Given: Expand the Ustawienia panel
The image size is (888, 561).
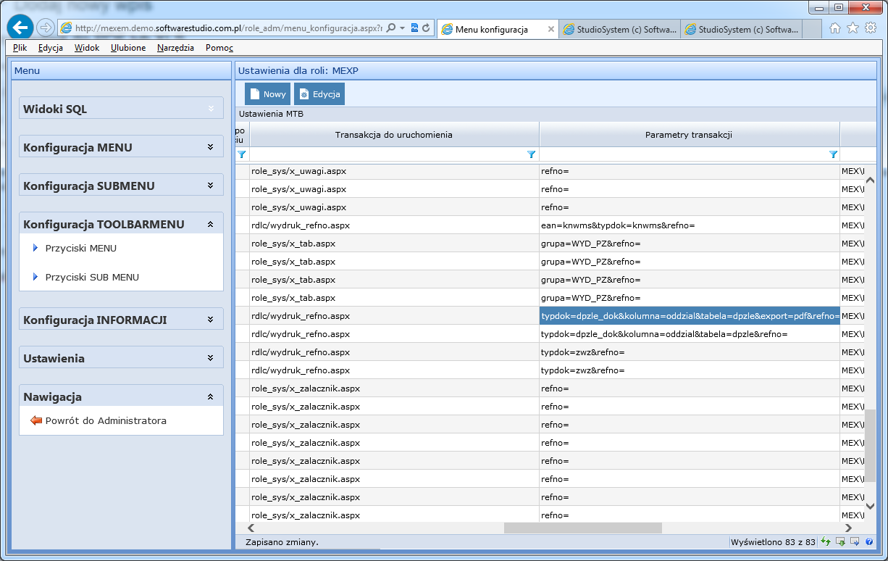Looking at the screenshot, I should coord(211,358).
